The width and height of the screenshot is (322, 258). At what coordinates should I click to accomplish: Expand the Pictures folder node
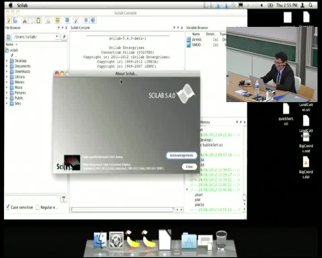click(x=7, y=93)
